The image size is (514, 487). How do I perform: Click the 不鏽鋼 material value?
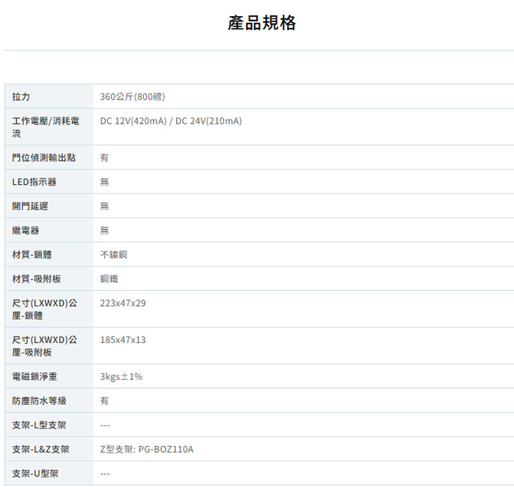click(114, 254)
